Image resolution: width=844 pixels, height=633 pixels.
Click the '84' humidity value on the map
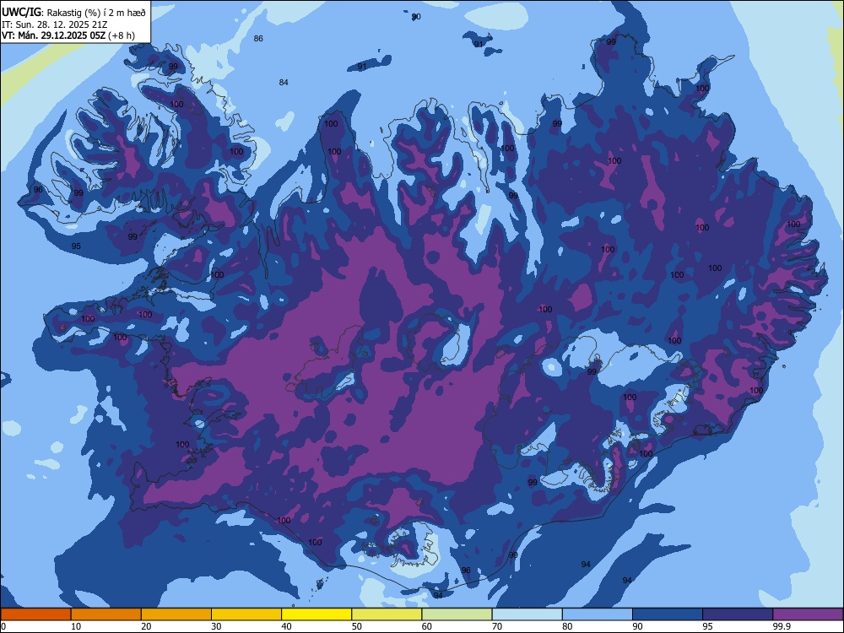coord(284,83)
